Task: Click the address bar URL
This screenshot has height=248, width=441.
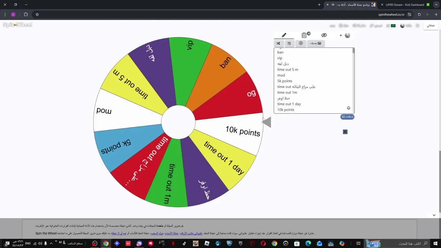Action: coord(391,14)
